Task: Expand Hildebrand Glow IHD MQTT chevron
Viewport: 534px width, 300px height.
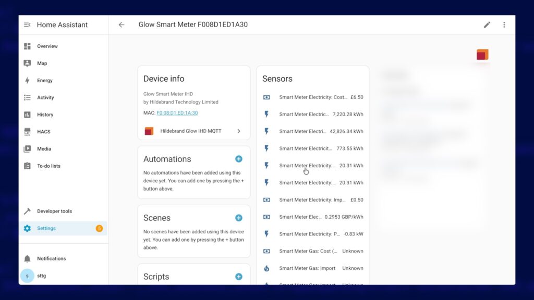Action: point(239,131)
